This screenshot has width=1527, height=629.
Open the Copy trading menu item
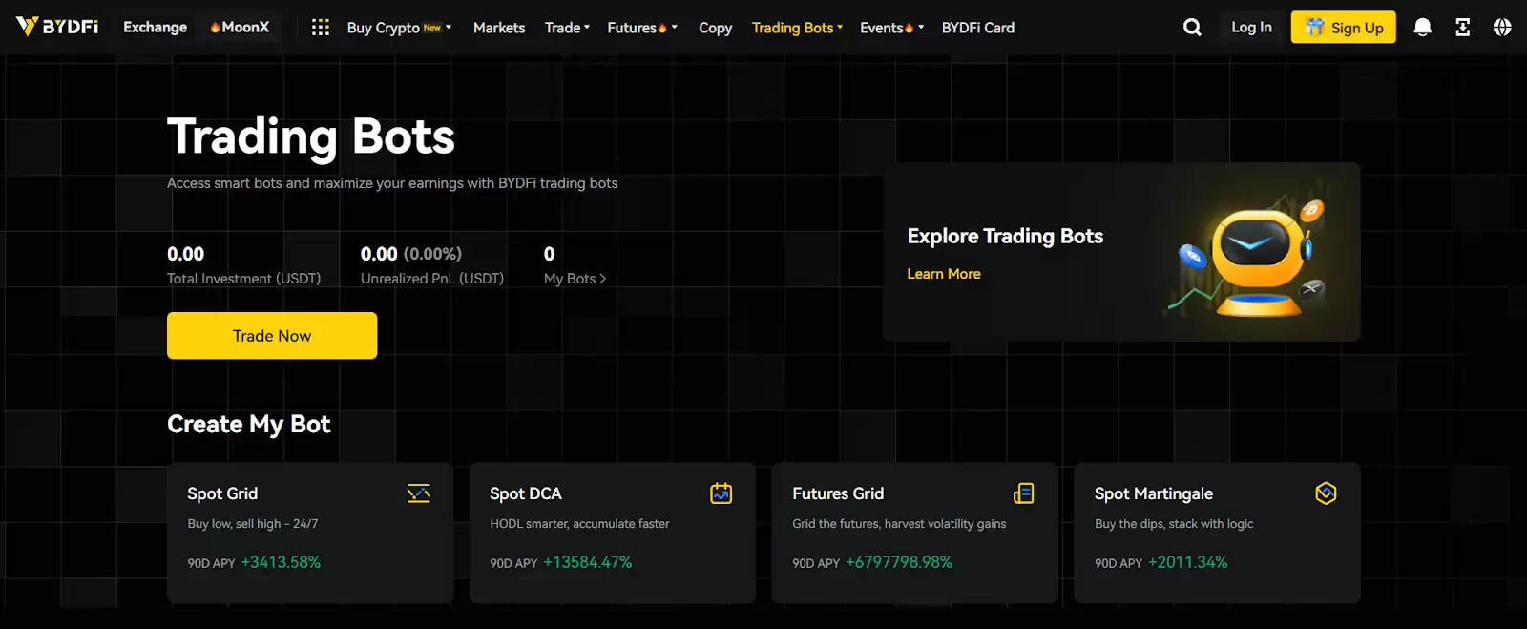coord(715,28)
